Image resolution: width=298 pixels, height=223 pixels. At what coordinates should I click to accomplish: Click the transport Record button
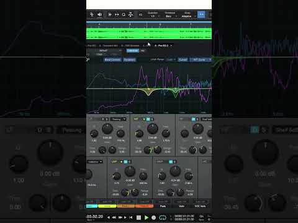click(153, 217)
